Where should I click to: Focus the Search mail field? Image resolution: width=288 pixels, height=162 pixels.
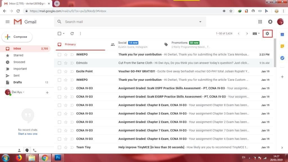[130, 22]
